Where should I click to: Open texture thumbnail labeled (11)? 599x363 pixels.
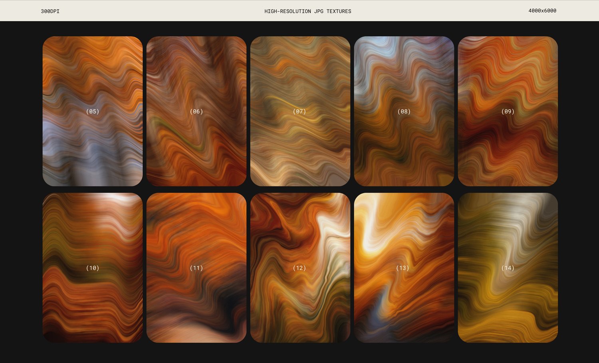coord(196,268)
